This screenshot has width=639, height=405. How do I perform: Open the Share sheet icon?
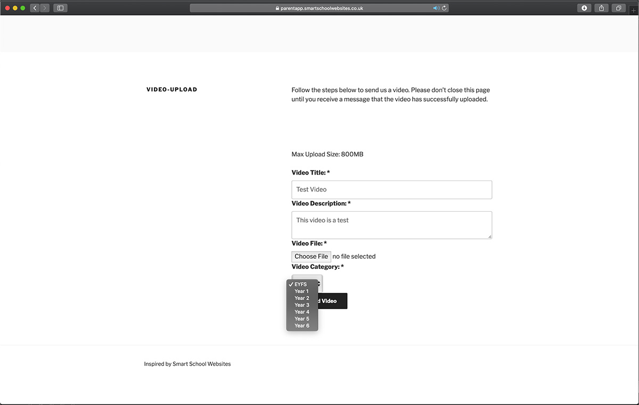(602, 8)
